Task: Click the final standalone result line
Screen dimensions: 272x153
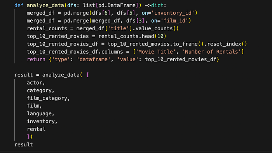Action: pyautogui.click(x=24, y=144)
